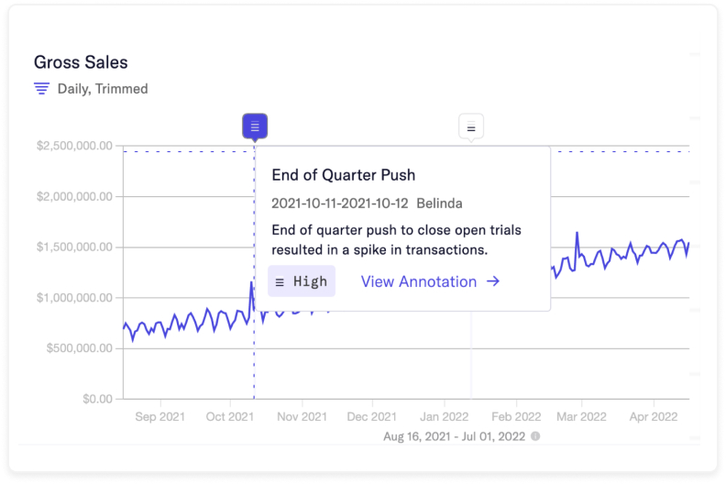This screenshot has width=726, height=484.
Task: Click the March 2022 sales spike peak
Action: tap(577, 233)
